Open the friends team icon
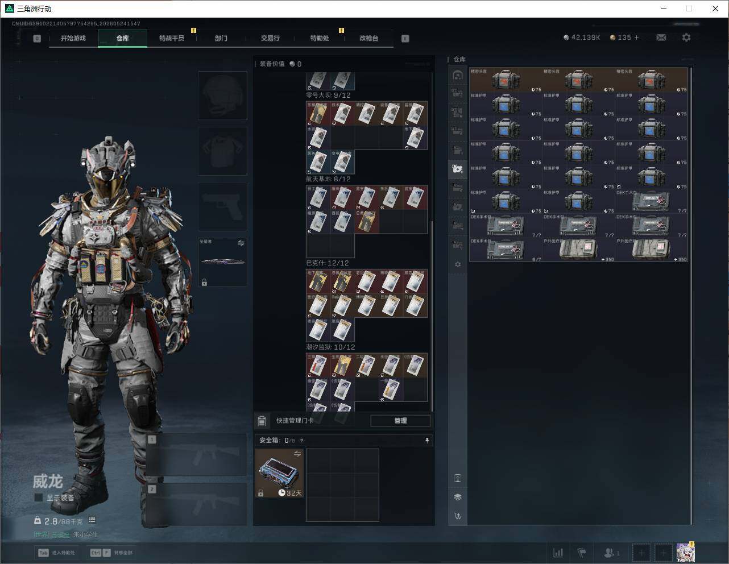The image size is (729, 564). pyautogui.click(x=611, y=552)
